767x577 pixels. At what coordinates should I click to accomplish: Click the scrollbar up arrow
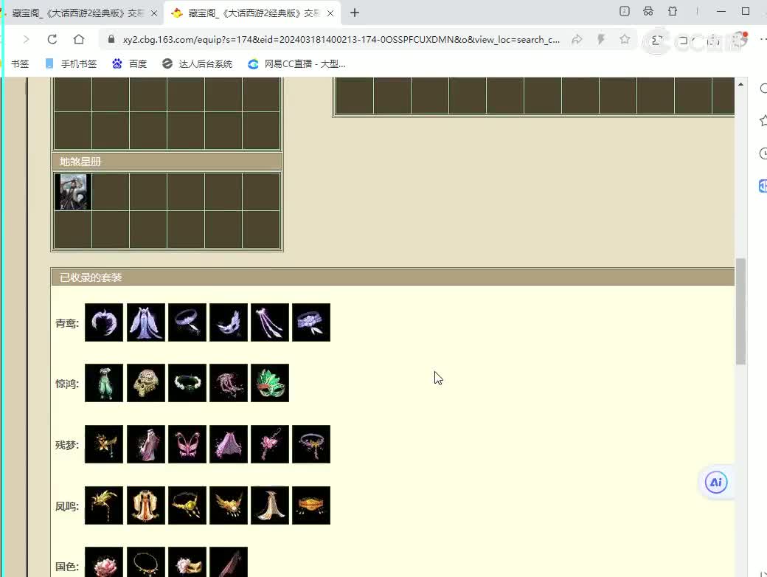click(740, 84)
